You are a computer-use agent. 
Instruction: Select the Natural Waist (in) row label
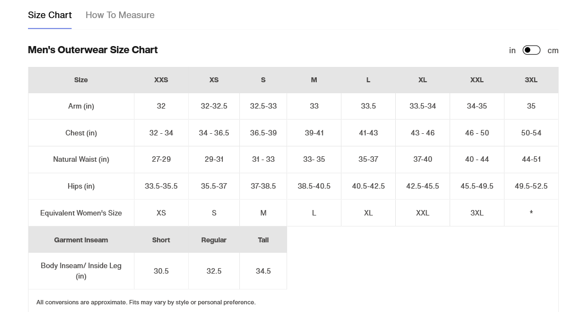(81, 159)
